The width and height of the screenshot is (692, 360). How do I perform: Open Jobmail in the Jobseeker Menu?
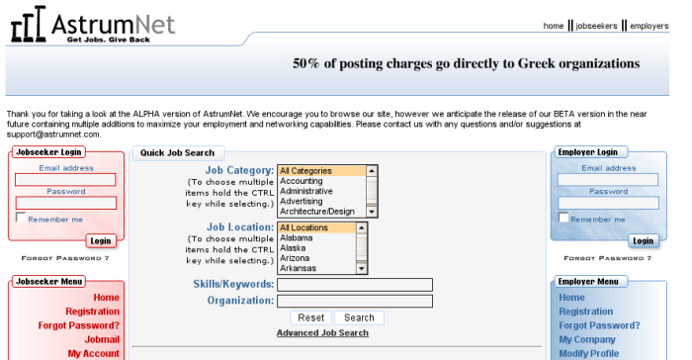(102, 339)
